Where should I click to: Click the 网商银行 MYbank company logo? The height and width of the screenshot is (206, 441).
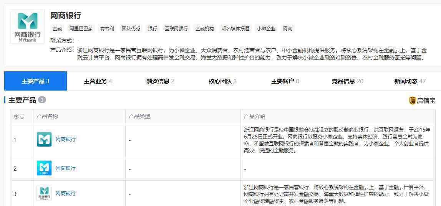pyautogui.click(x=27, y=27)
